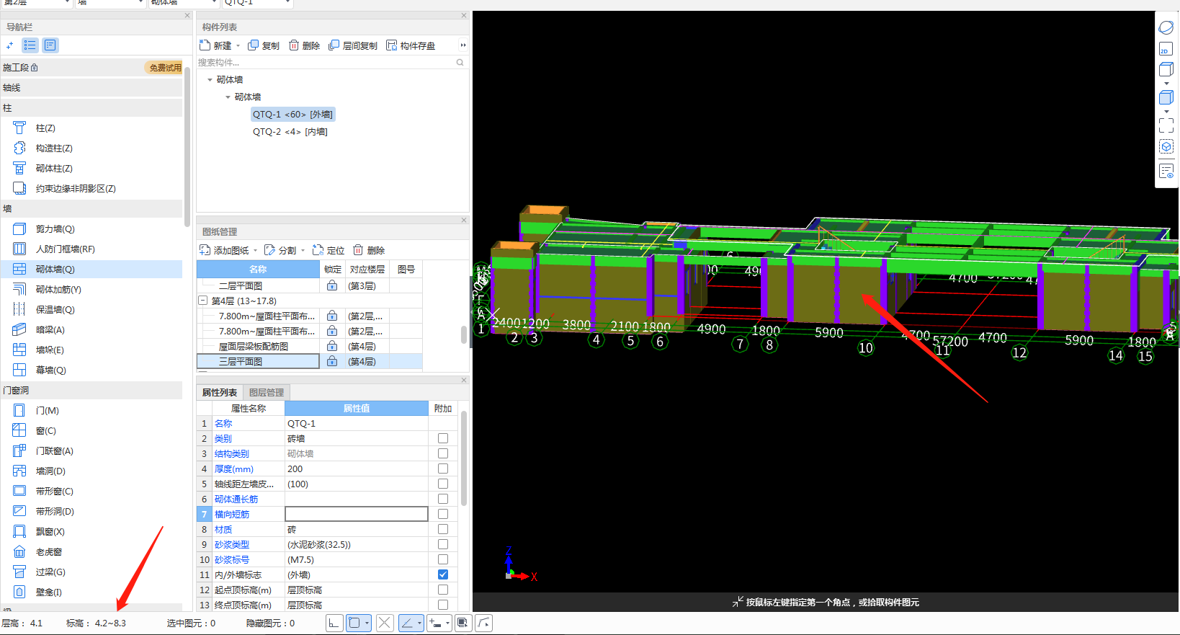
Task: Click the 定位 locate button
Action: pos(328,250)
